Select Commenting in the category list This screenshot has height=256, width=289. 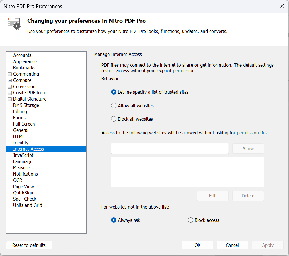click(26, 74)
